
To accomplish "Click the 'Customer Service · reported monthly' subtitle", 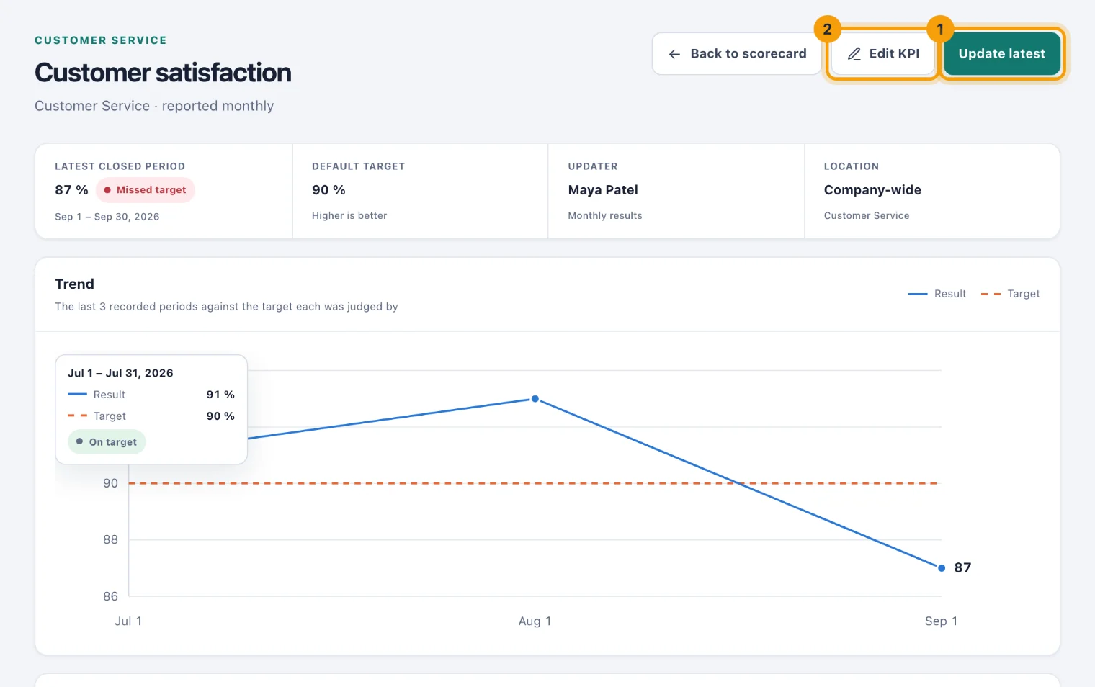I will click(x=154, y=106).
